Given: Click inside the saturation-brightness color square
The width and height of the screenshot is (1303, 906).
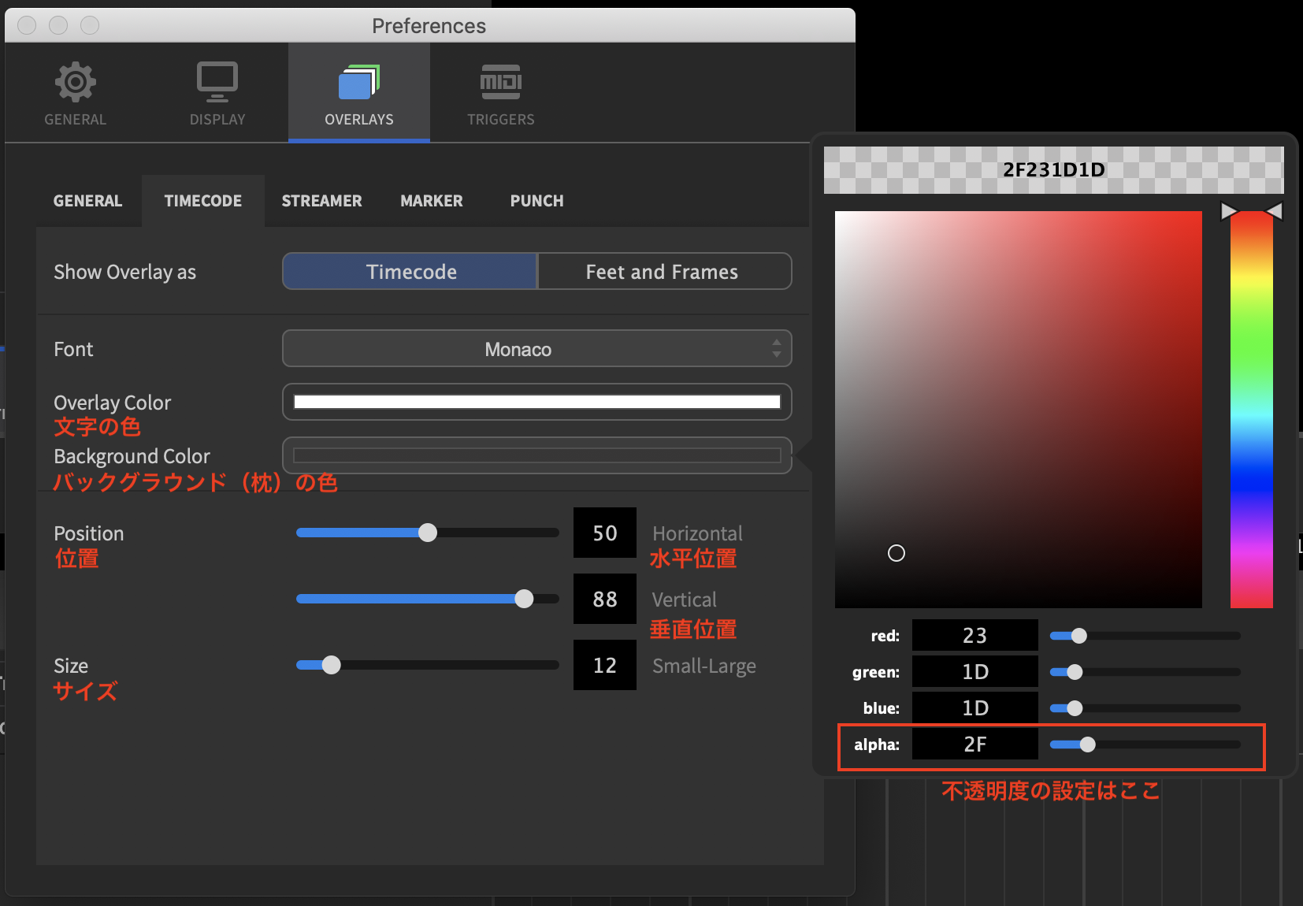Looking at the screenshot, I should [1019, 410].
